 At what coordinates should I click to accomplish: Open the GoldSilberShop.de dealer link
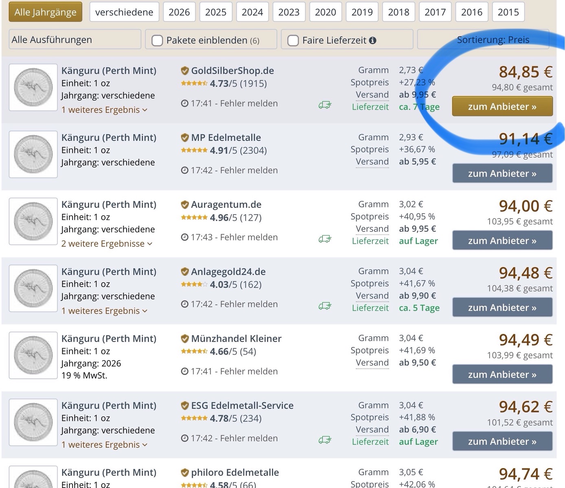click(x=232, y=71)
